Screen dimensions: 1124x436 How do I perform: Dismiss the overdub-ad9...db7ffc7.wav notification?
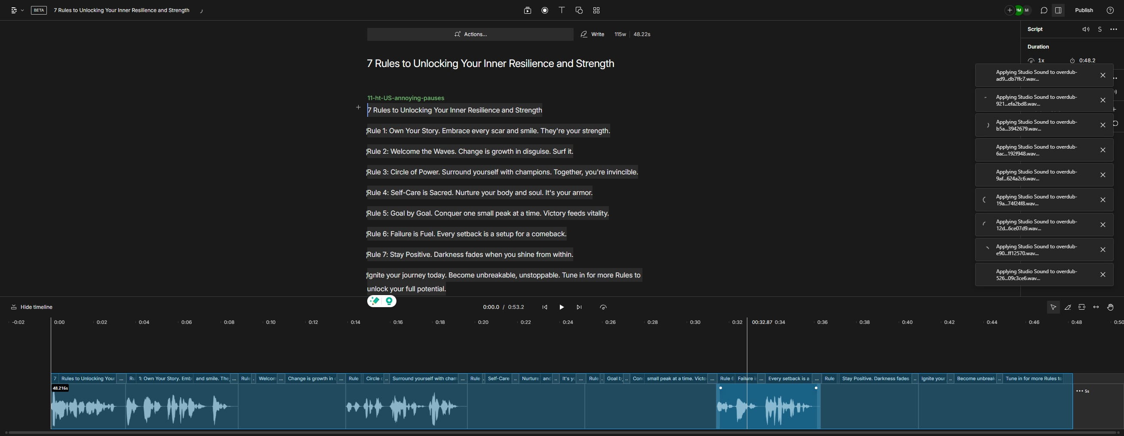(x=1103, y=76)
